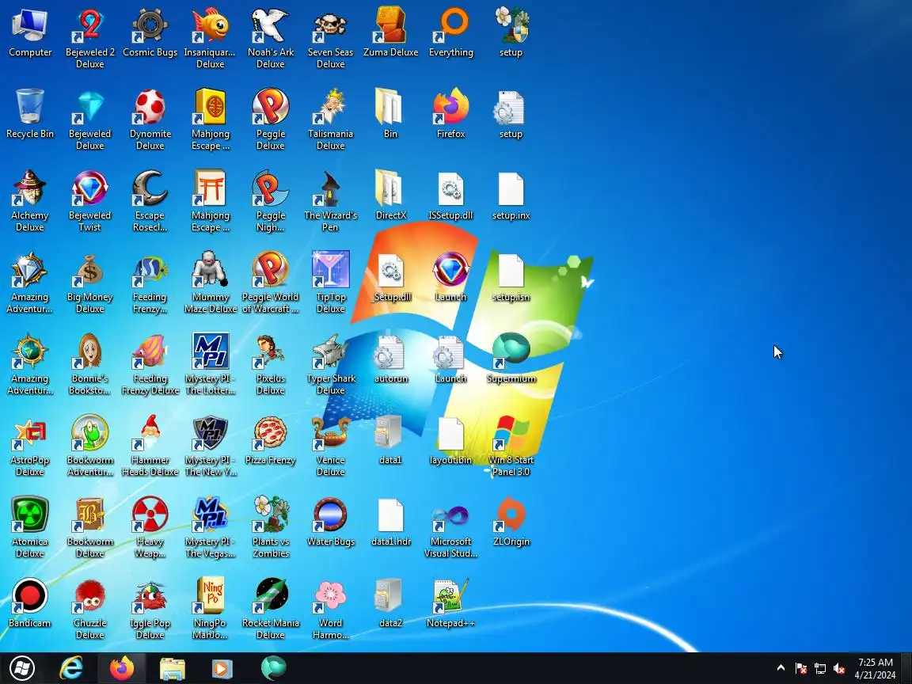912x684 pixels.
Task: Open the Windows Start menu
Action: (21, 667)
